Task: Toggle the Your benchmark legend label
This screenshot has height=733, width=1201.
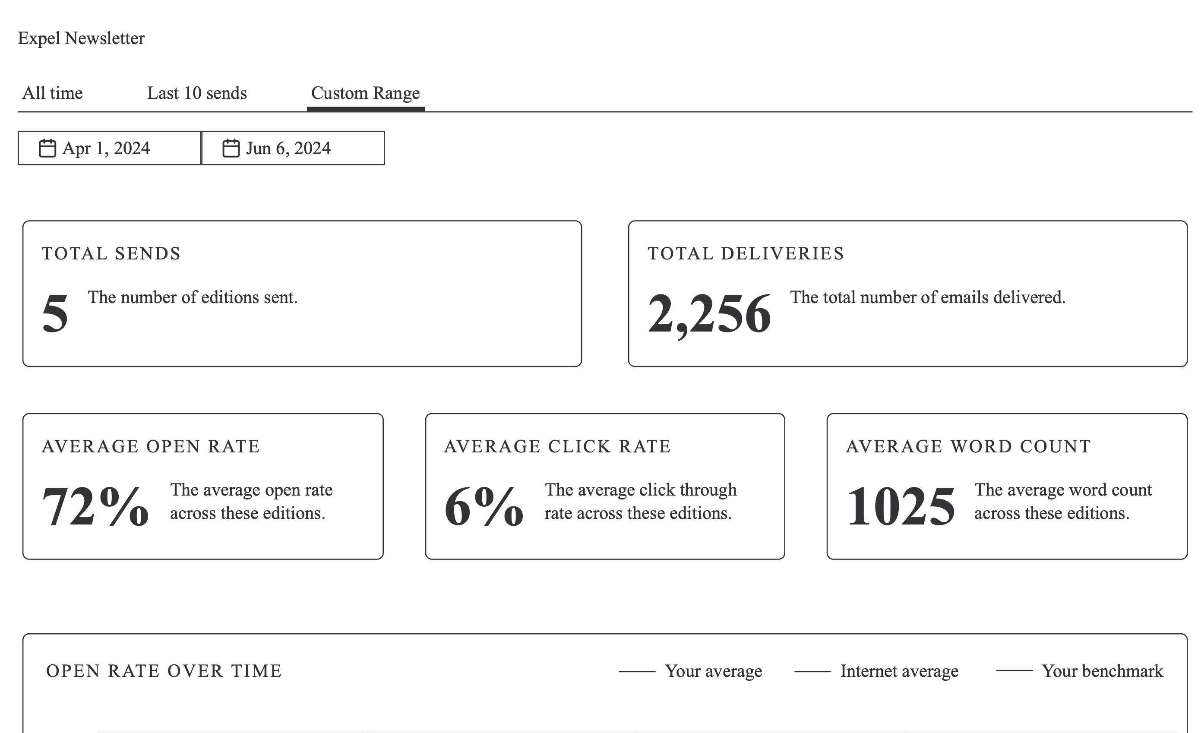Action: coord(1102,671)
